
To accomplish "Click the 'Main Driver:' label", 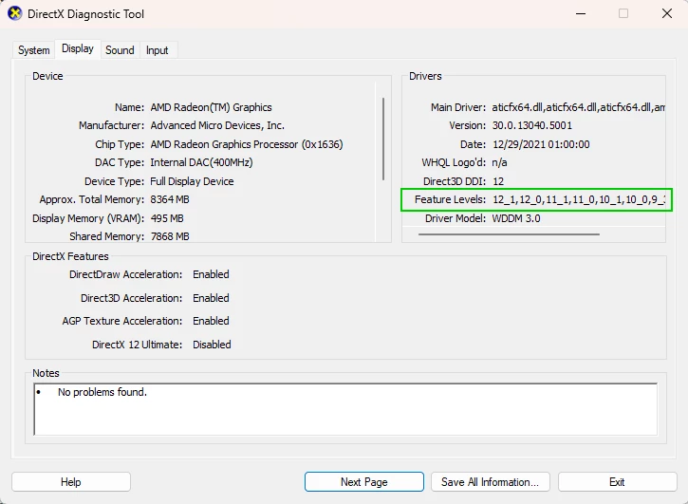I will click(x=458, y=107).
